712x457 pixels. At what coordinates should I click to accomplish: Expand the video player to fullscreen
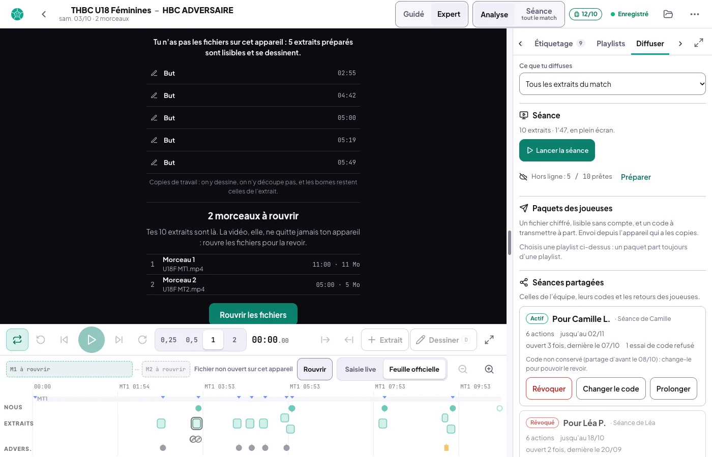point(489,340)
